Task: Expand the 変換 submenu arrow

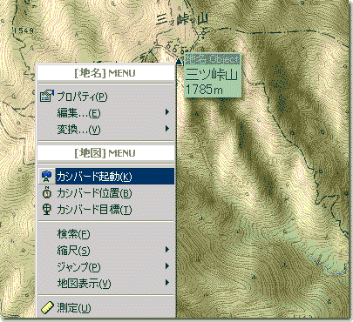Action: [x=167, y=129]
